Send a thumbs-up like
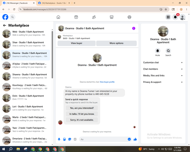Image resolution: width=190 pixels, height=152 pixels. (x=135, y=139)
